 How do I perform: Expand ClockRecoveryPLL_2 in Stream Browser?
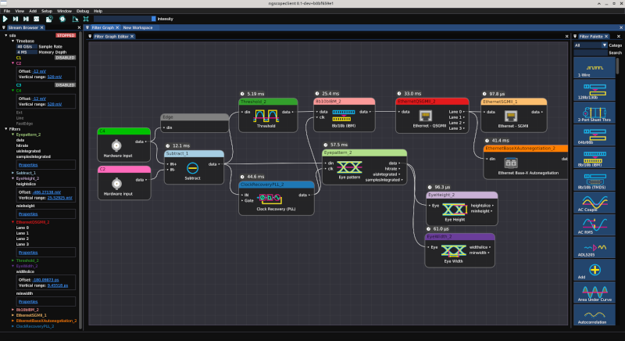pos(12,326)
